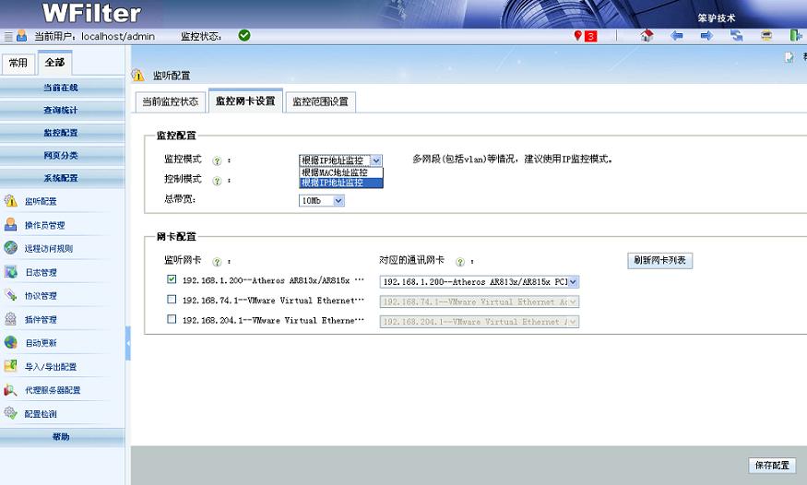807x485 pixels.
Task: Select 根据MAC地址监控 from the dropdown list
Action: pyautogui.click(x=335, y=172)
